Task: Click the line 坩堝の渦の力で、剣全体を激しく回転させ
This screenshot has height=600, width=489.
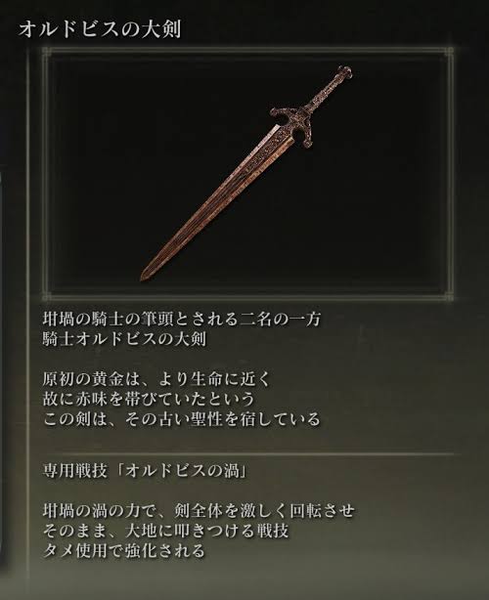Action: [199, 511]
